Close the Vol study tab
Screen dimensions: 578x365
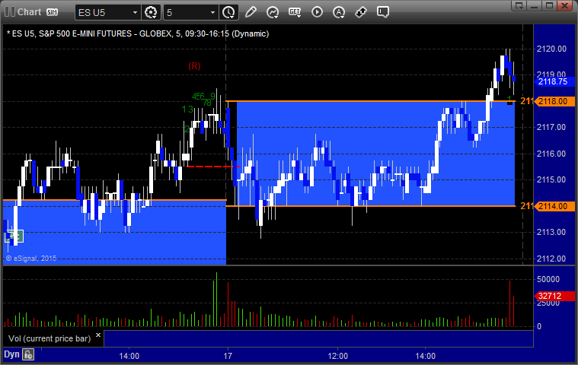click(98, 335)
